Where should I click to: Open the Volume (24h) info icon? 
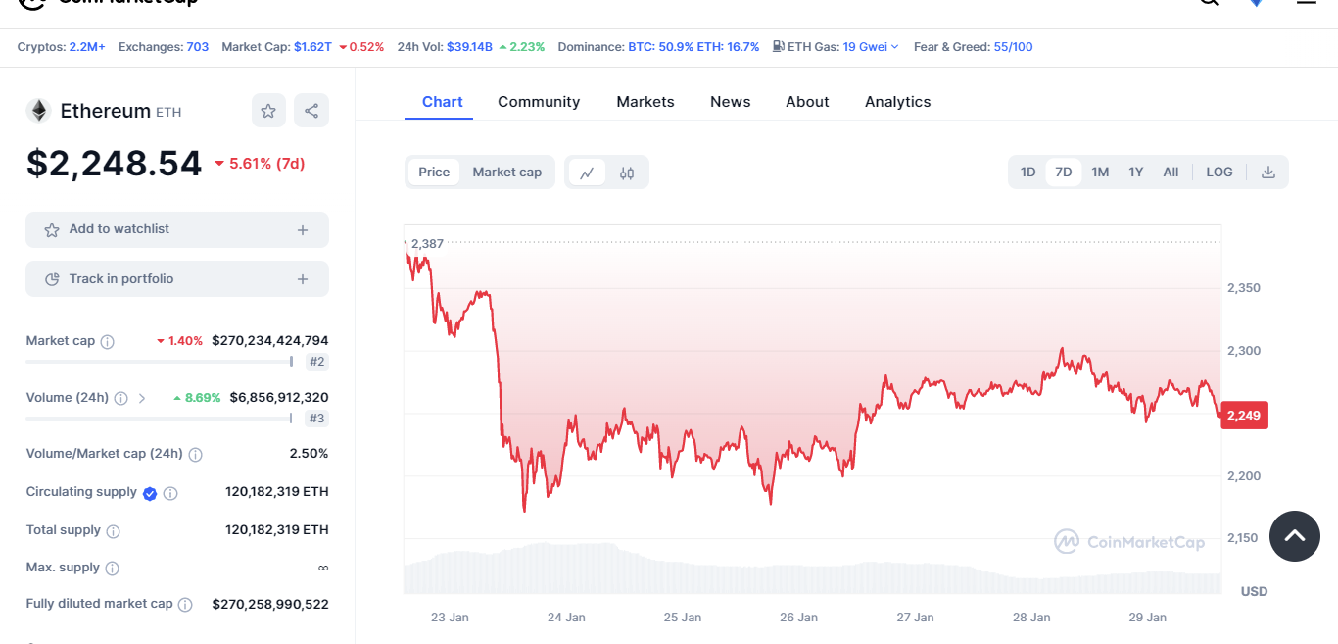121,399
